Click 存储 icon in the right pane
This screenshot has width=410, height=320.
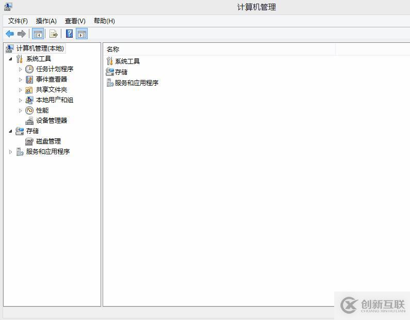pos(110,72)
